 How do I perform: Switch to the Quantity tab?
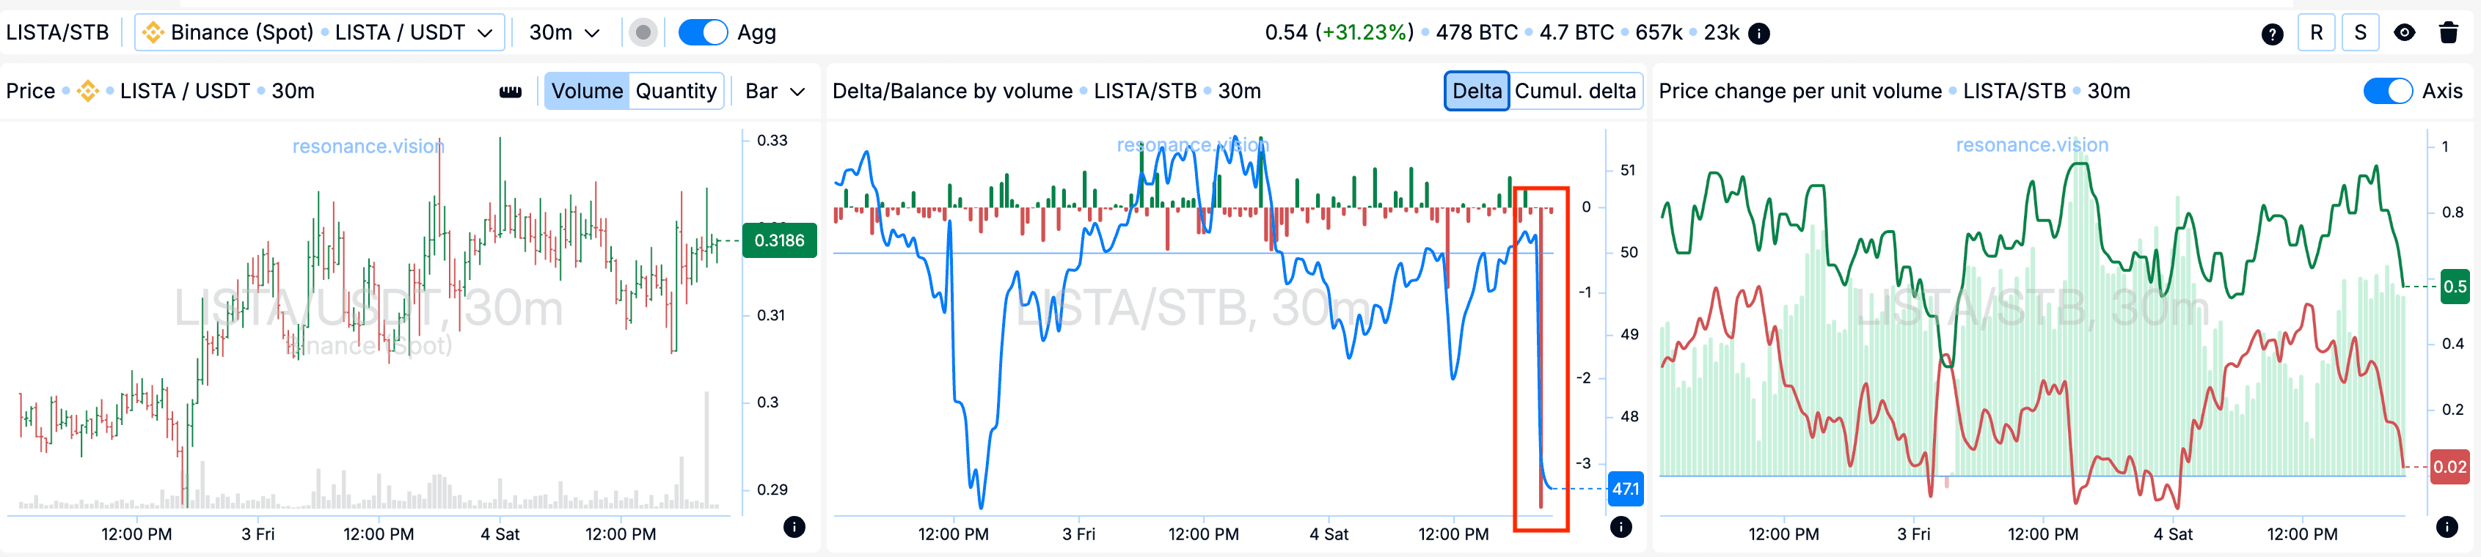tap(675, 92)
